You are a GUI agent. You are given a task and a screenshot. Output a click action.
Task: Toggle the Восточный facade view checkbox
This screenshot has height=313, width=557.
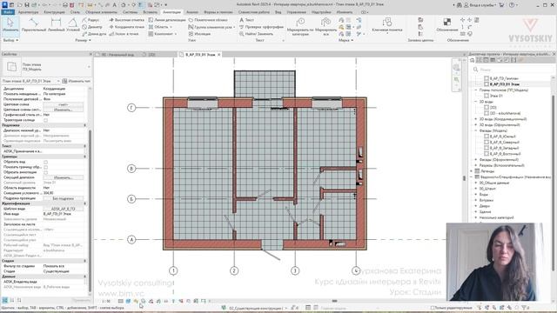click(487, 154)
